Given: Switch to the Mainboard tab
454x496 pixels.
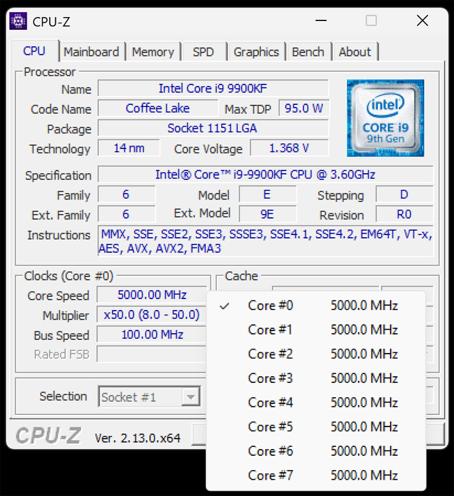Looking at the screenshot, I should pyautogui.click(x=91, y=52).
